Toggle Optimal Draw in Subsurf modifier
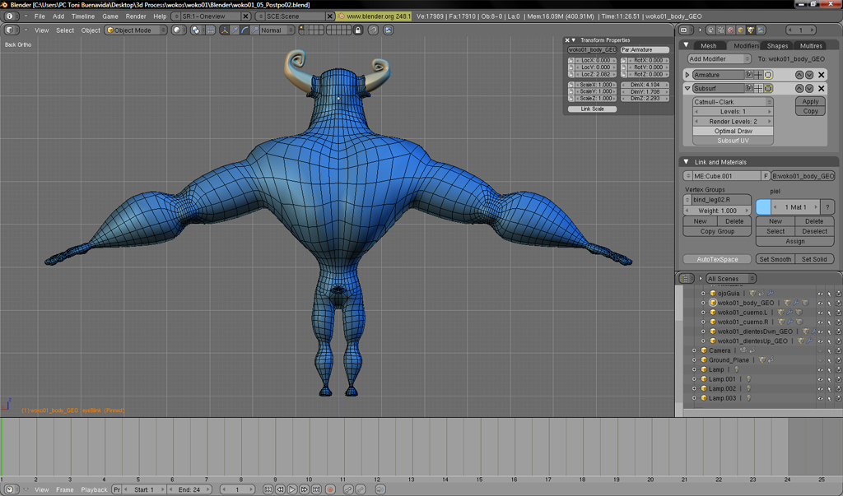 click(733, 131)
